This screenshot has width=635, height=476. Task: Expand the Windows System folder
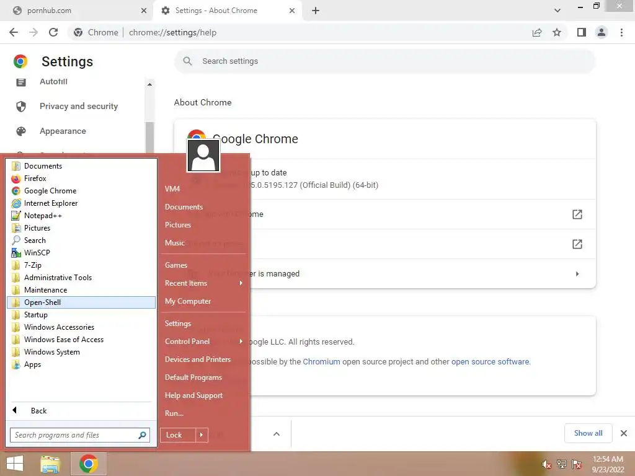(81, 352)
